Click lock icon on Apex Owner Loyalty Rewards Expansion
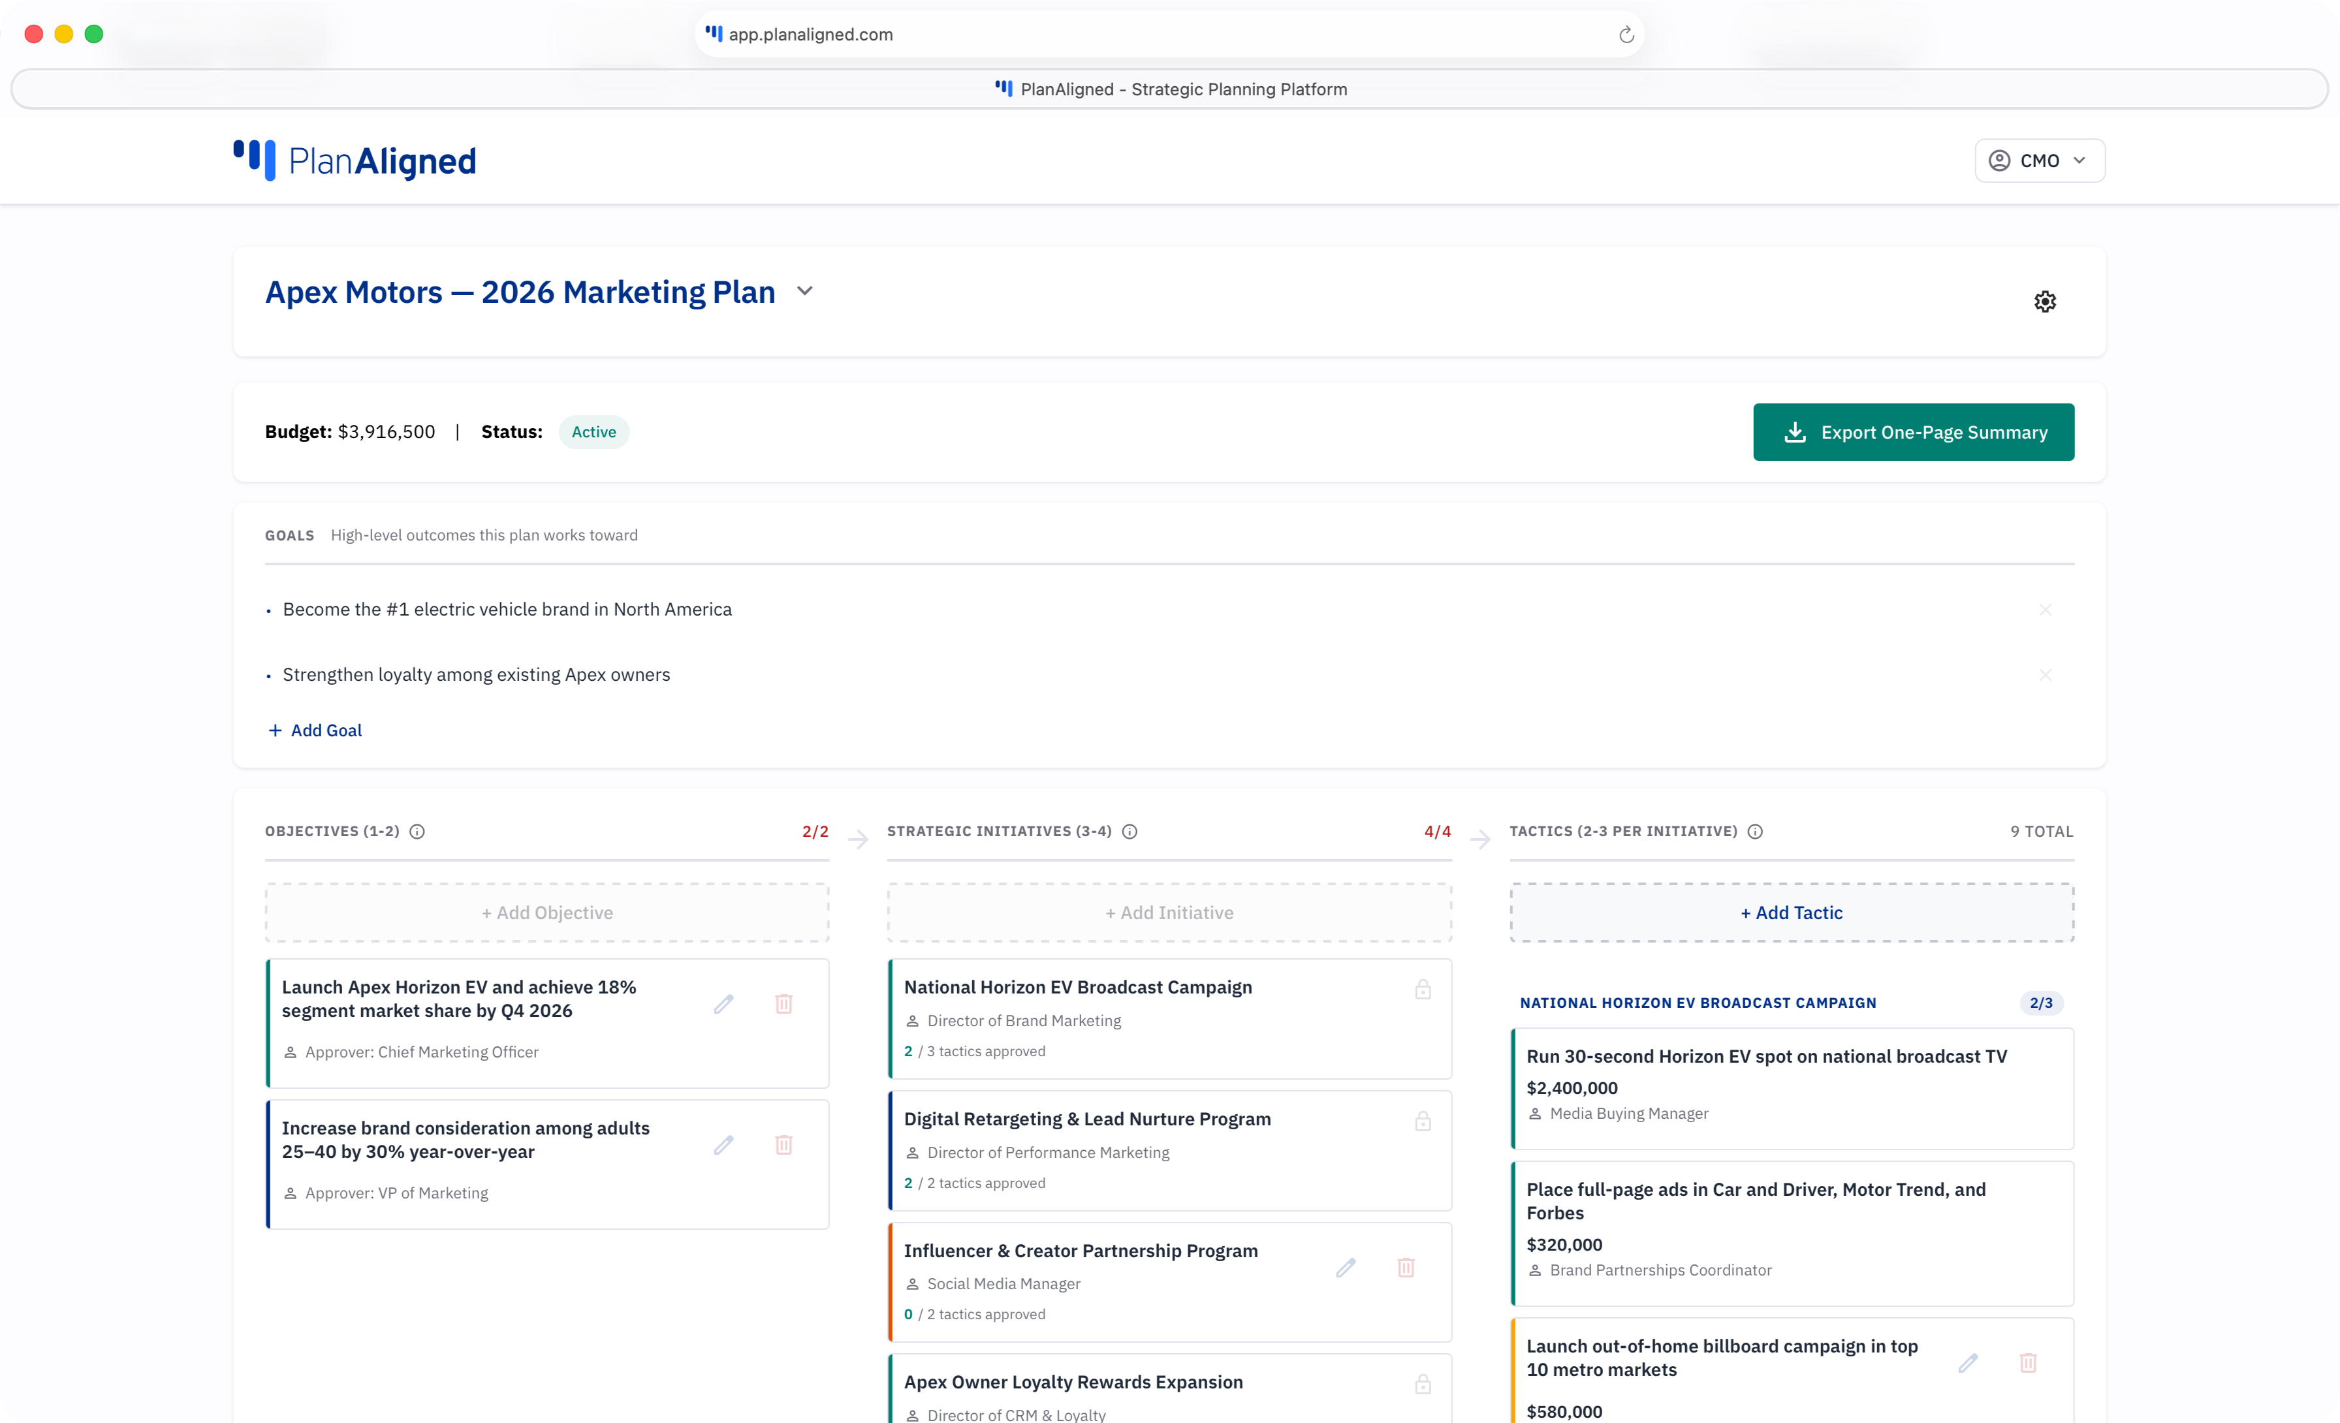 coord(1423,1384)
